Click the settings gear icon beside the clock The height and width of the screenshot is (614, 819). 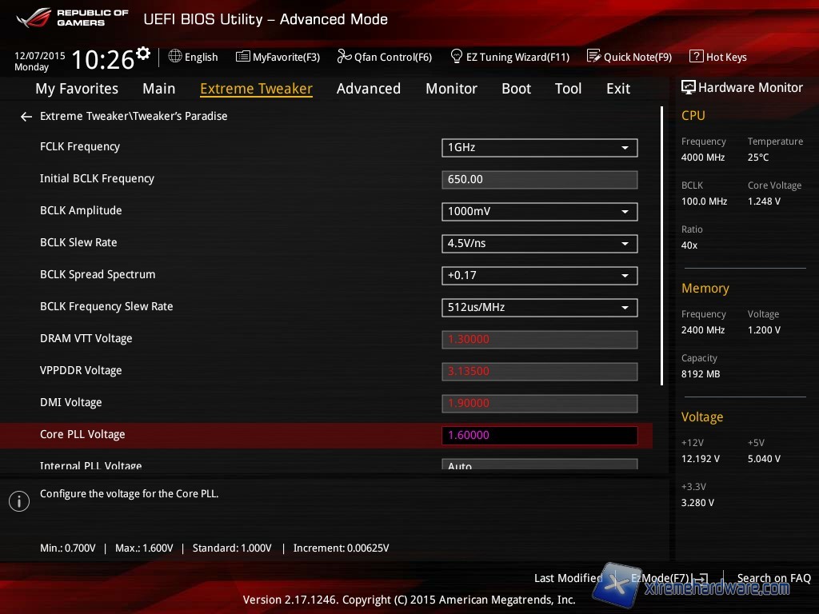[143, 54]
